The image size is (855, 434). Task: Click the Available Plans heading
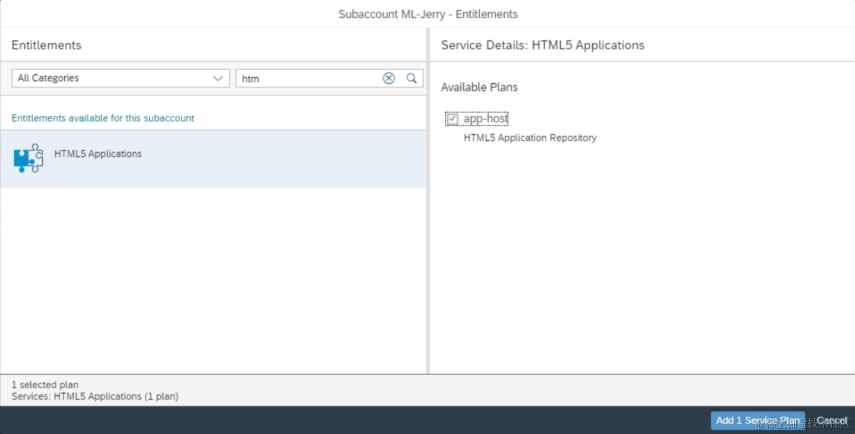(x=479, y=87)
